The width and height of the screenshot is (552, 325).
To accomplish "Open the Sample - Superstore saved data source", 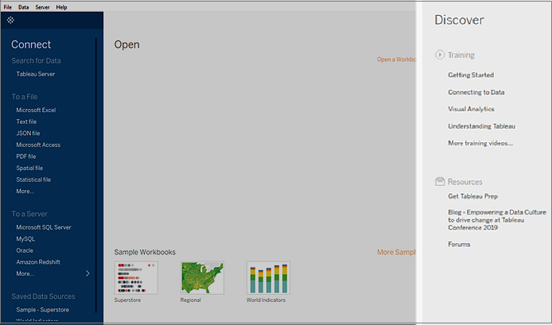I will click(x=42, y=310).
